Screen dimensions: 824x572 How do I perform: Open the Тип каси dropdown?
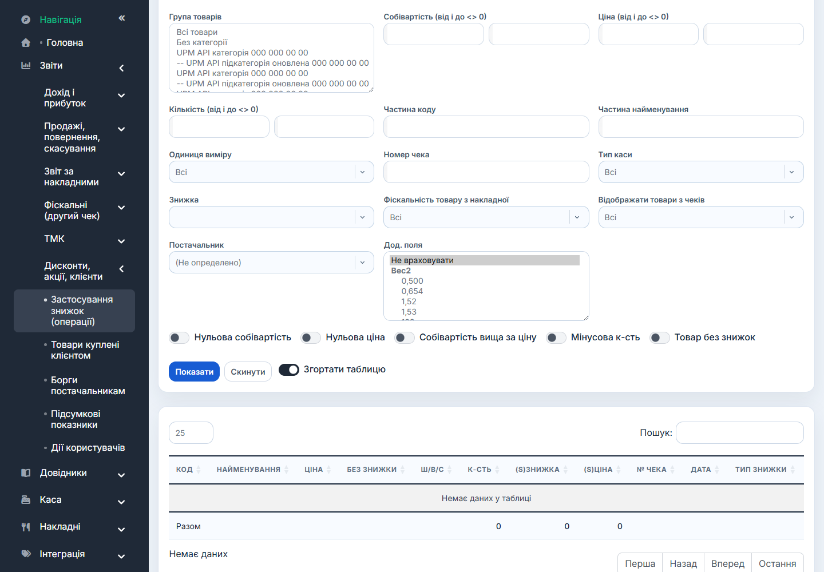pyautogui.click(x=701, y=172)
